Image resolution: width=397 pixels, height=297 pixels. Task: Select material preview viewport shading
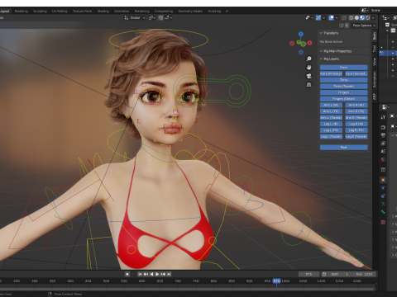pos(362,17)
